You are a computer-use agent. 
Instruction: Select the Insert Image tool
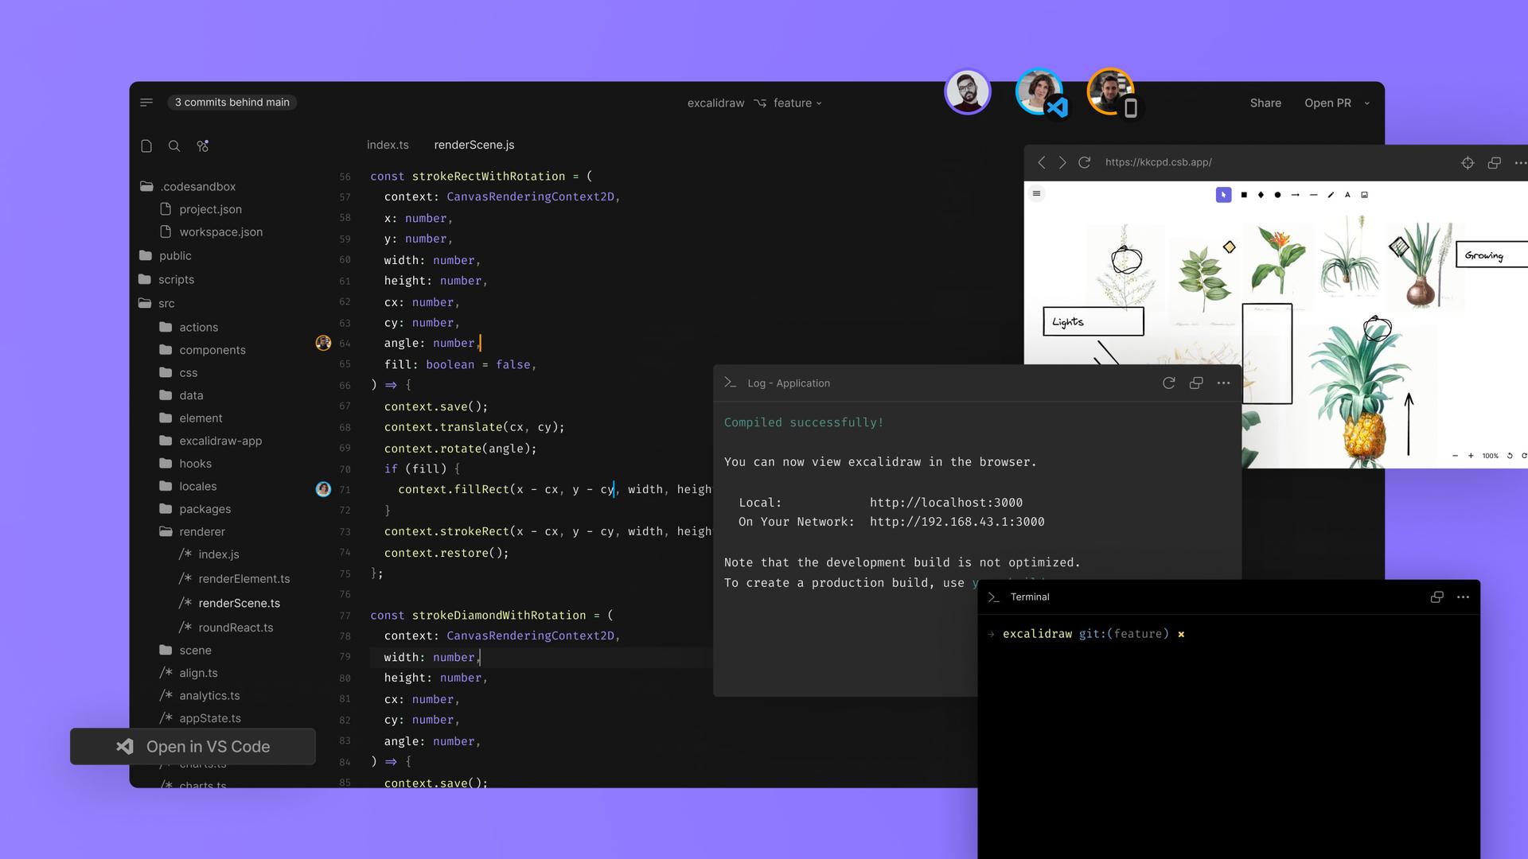1364,195
